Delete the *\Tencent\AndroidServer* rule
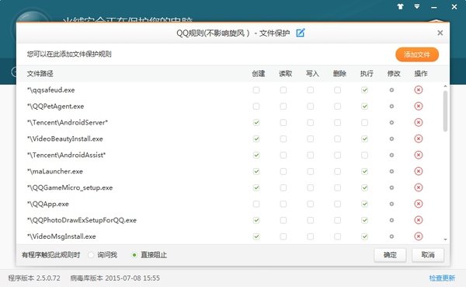The image size is (466, 287). (419, 122)
